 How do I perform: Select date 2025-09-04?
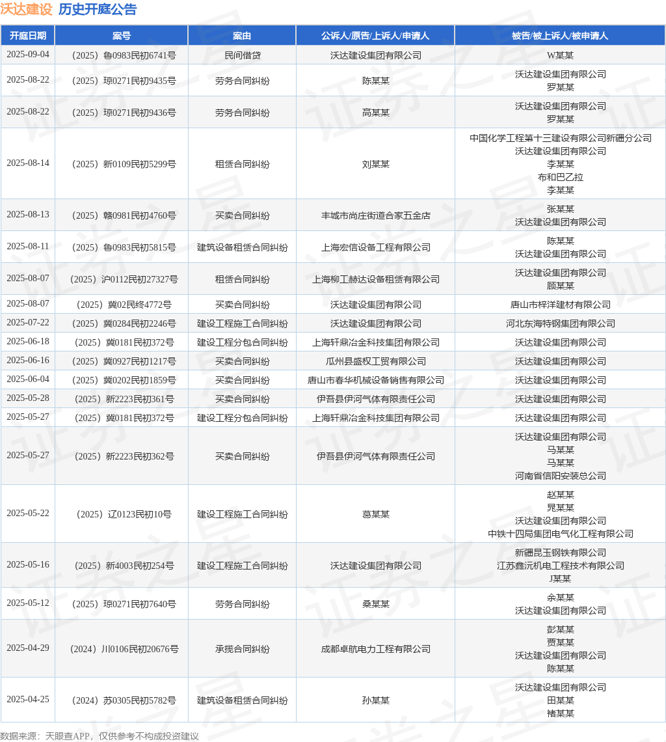click(x=28, y=55)
